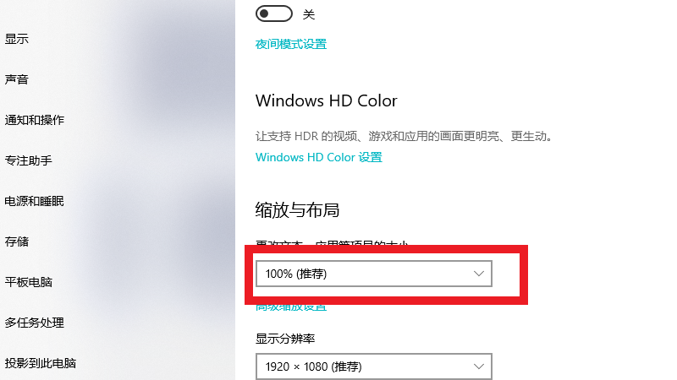This screenshot has height=380, width=677.
Task: Open the 1920 × 1080 resolution dropdown
Action: (x=374, y=366)
